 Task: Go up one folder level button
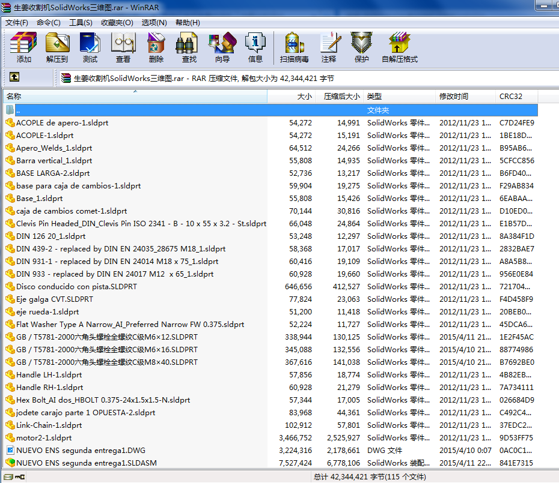coord(14,77)
